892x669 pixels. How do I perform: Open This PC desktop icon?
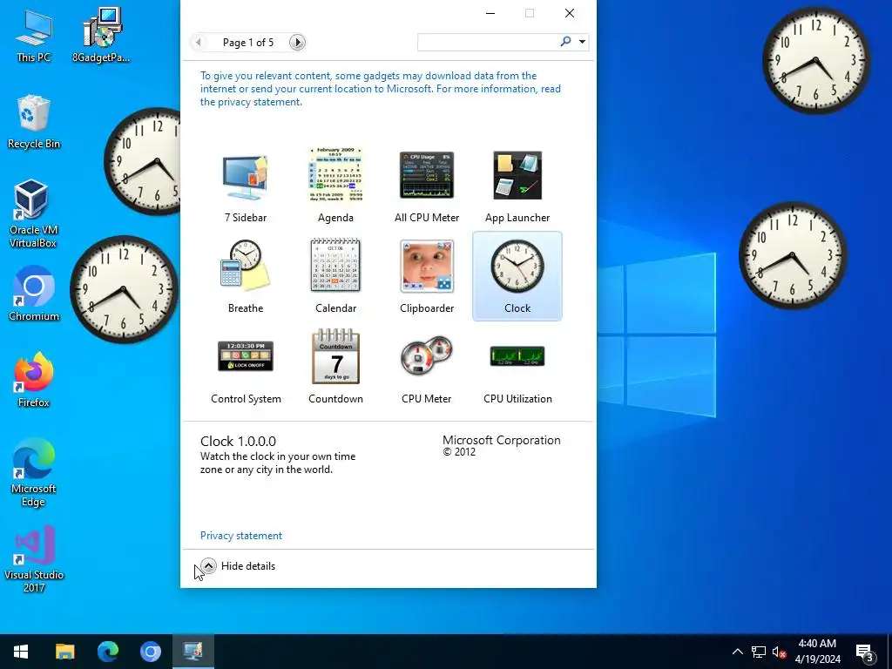pyautogui.click(x=34, y=35)
